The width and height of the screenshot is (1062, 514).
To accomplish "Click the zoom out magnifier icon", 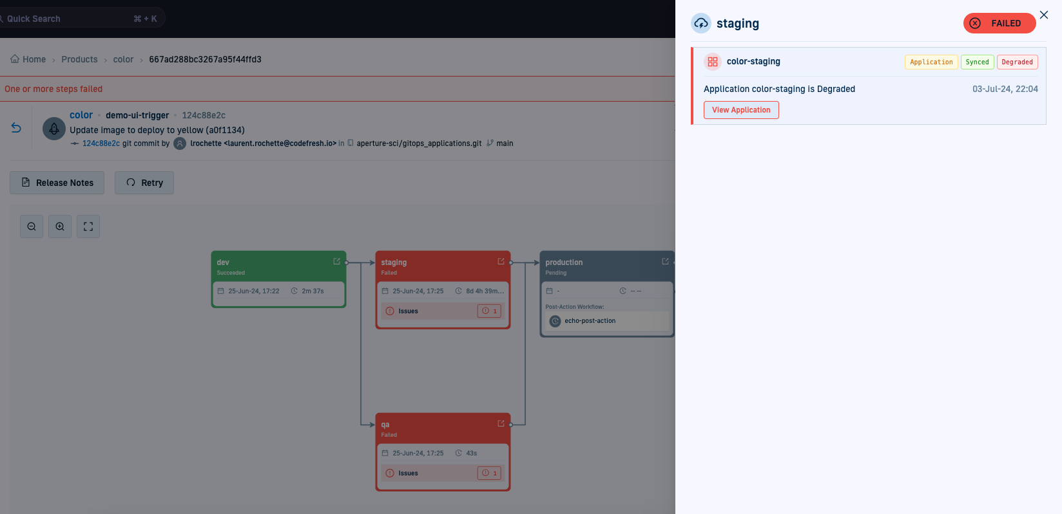I will [32, 226].
